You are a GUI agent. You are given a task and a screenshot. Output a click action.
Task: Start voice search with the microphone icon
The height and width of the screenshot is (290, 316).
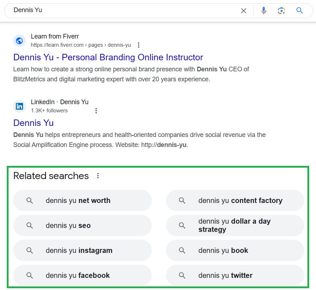(264, 10)
